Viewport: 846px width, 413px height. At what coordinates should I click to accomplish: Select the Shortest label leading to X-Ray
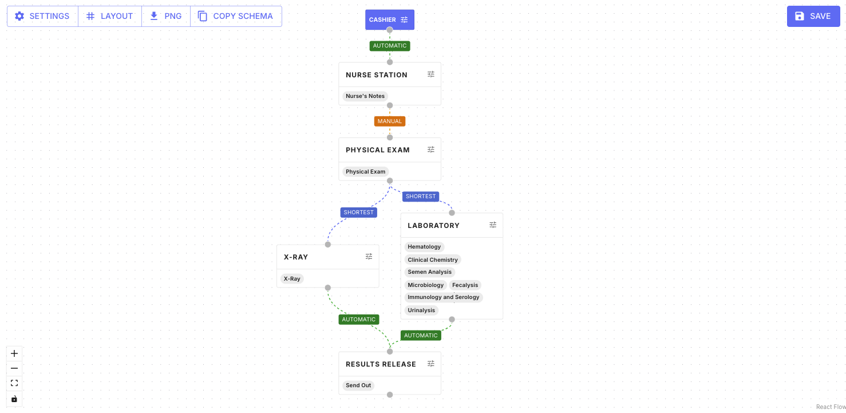tap(358, 213)
